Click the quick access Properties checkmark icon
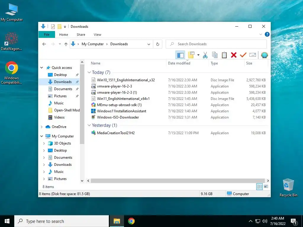The height and width of the screenshot is (227, 303). (53, 26)
